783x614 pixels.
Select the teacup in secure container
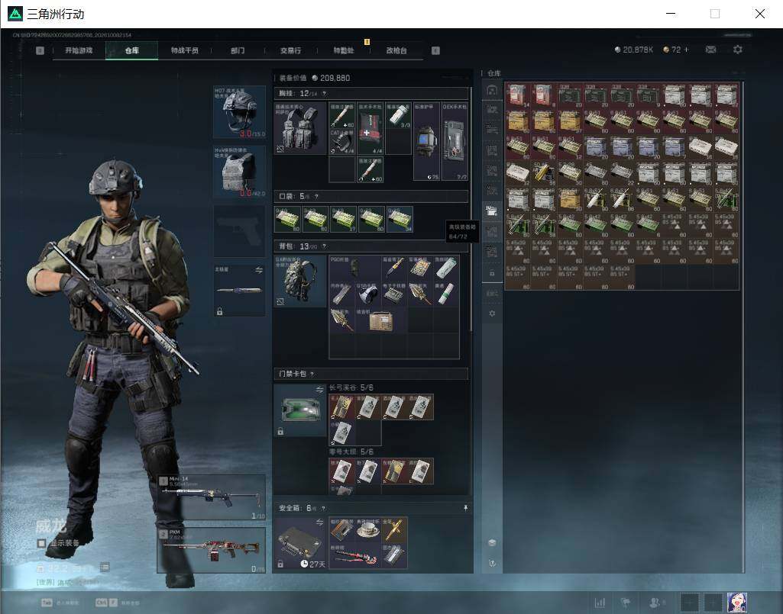368,529
